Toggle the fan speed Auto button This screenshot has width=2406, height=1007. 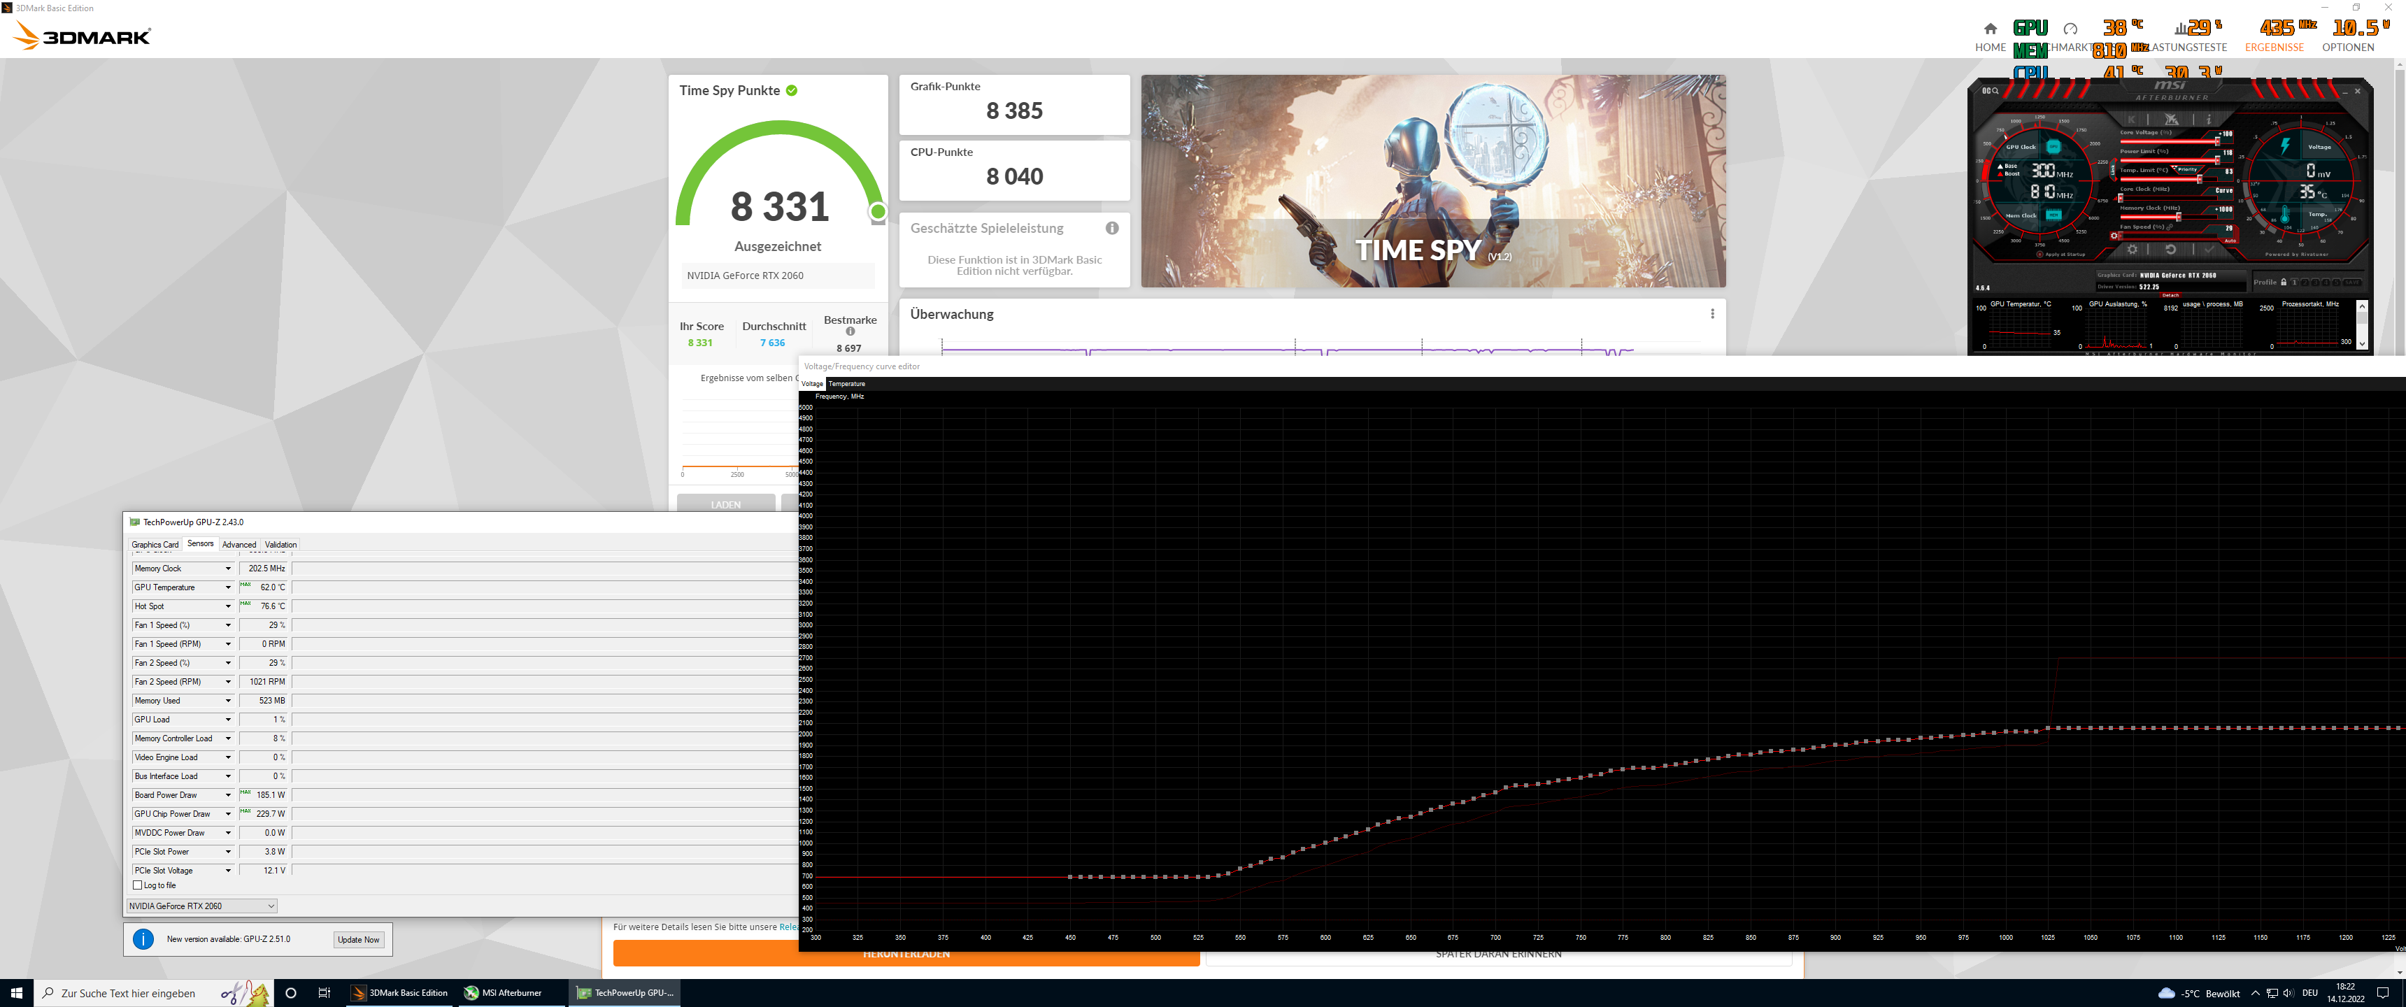2230,241
